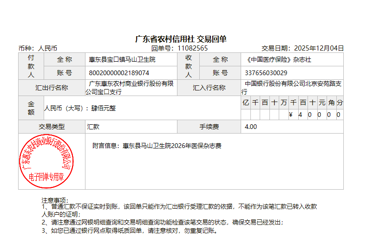Screen dimensions: 380x250
Task: Click the ¥ symbol in the amount grid
Action: pyautogui.click(x=291, y=115)
